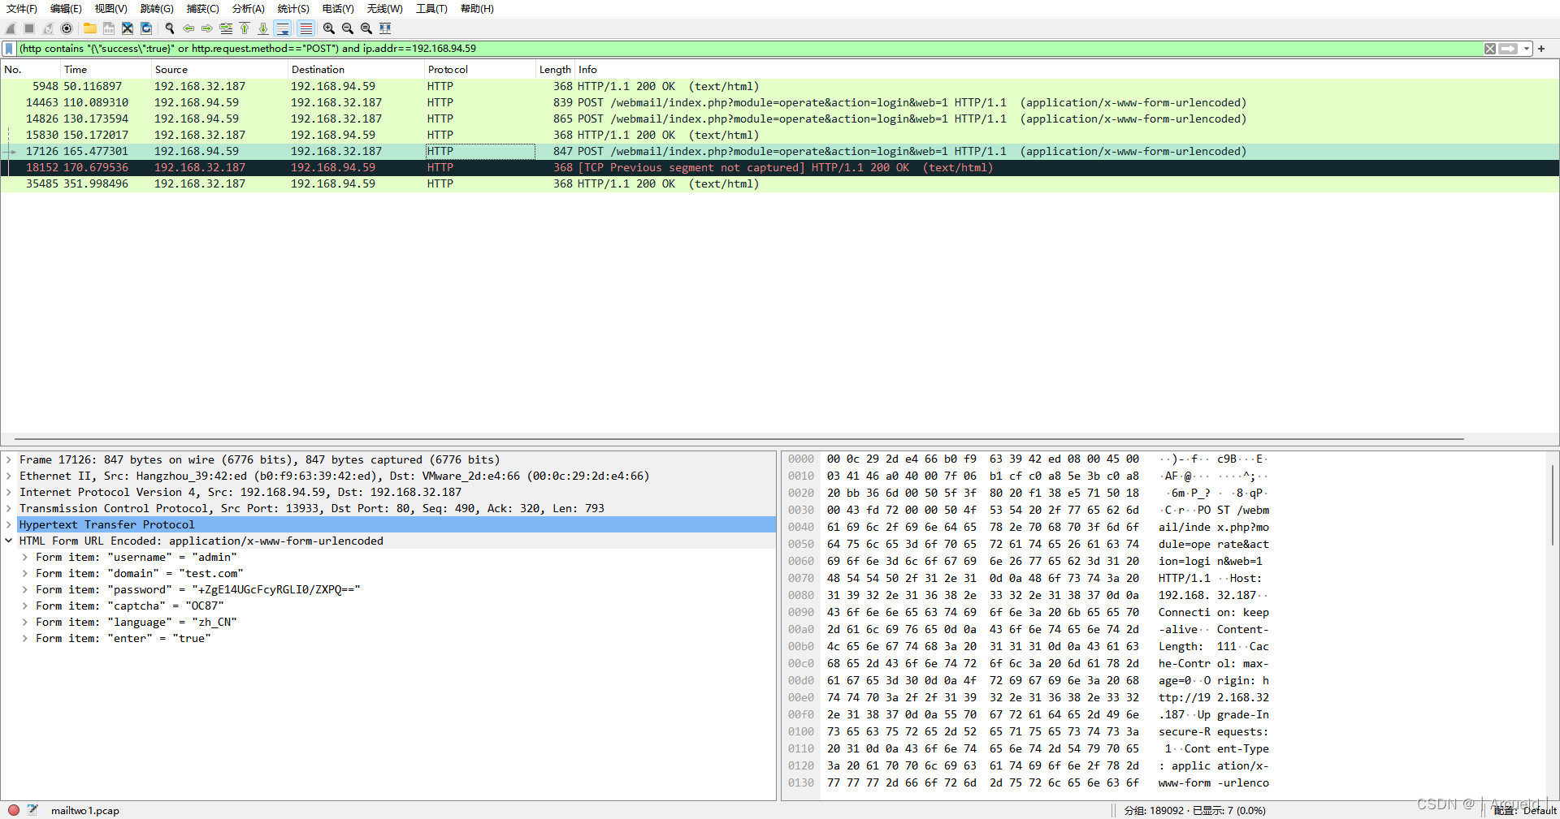Viewport: 1560px width, 819px height.
Task: Select packet 14826 in the packet list
Action: tap(780, 119)
